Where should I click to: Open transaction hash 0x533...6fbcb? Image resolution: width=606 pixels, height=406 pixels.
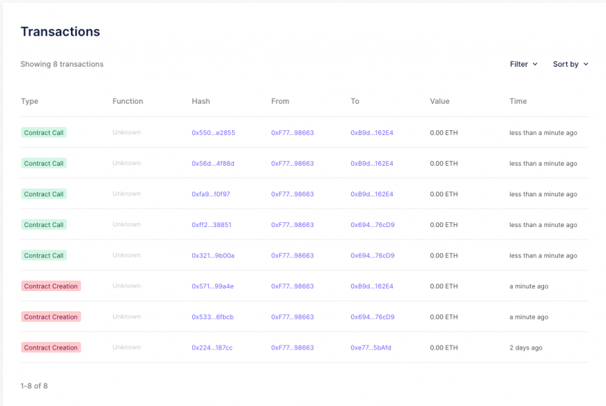click(x=212, y=317)
